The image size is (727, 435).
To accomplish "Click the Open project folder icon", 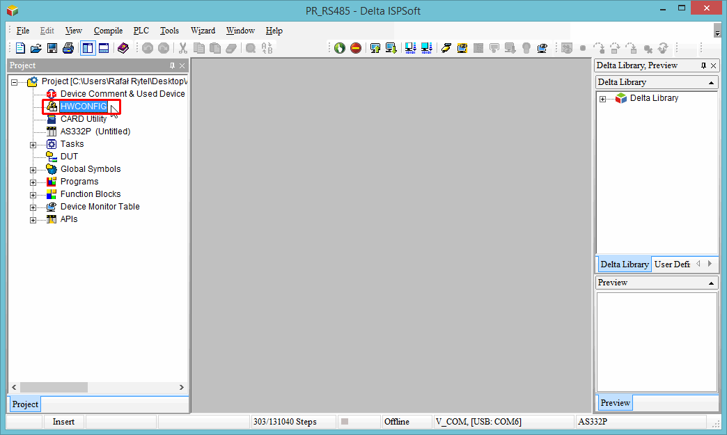I will tap(36, 48).
